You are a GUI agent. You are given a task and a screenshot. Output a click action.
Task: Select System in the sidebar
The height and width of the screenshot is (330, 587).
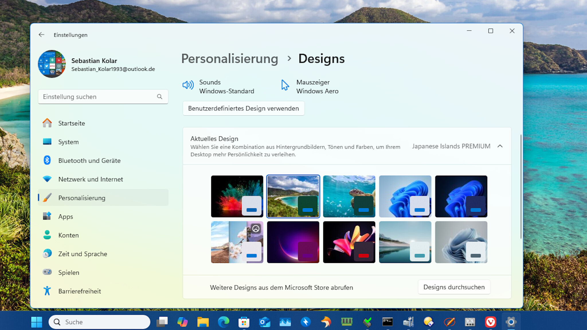tap(68, 142)
